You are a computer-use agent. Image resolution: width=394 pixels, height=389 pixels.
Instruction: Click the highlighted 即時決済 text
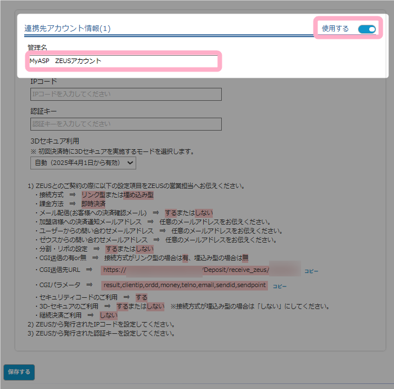(x=93, y=204)
